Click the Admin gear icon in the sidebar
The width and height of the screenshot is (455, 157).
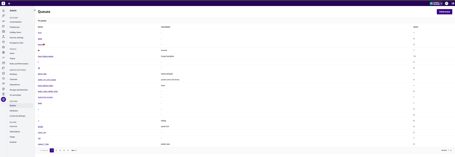click(3, 99)
